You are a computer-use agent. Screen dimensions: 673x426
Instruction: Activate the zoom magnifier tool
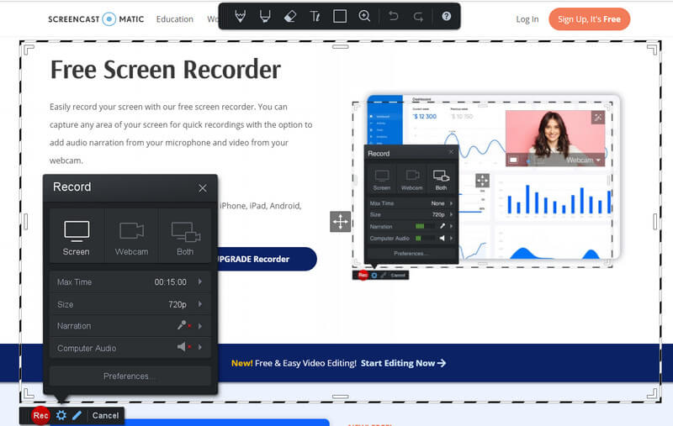pyautogui.click(x=364, y=16)
